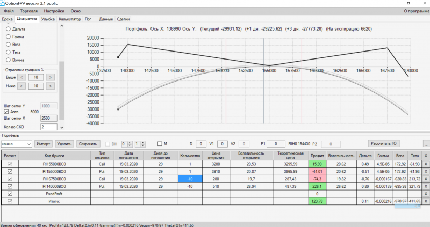The width and height of the screenshot is (430, 227).
Task: Increase the Ниже percentage with right arrow
Action: (50, 86)
